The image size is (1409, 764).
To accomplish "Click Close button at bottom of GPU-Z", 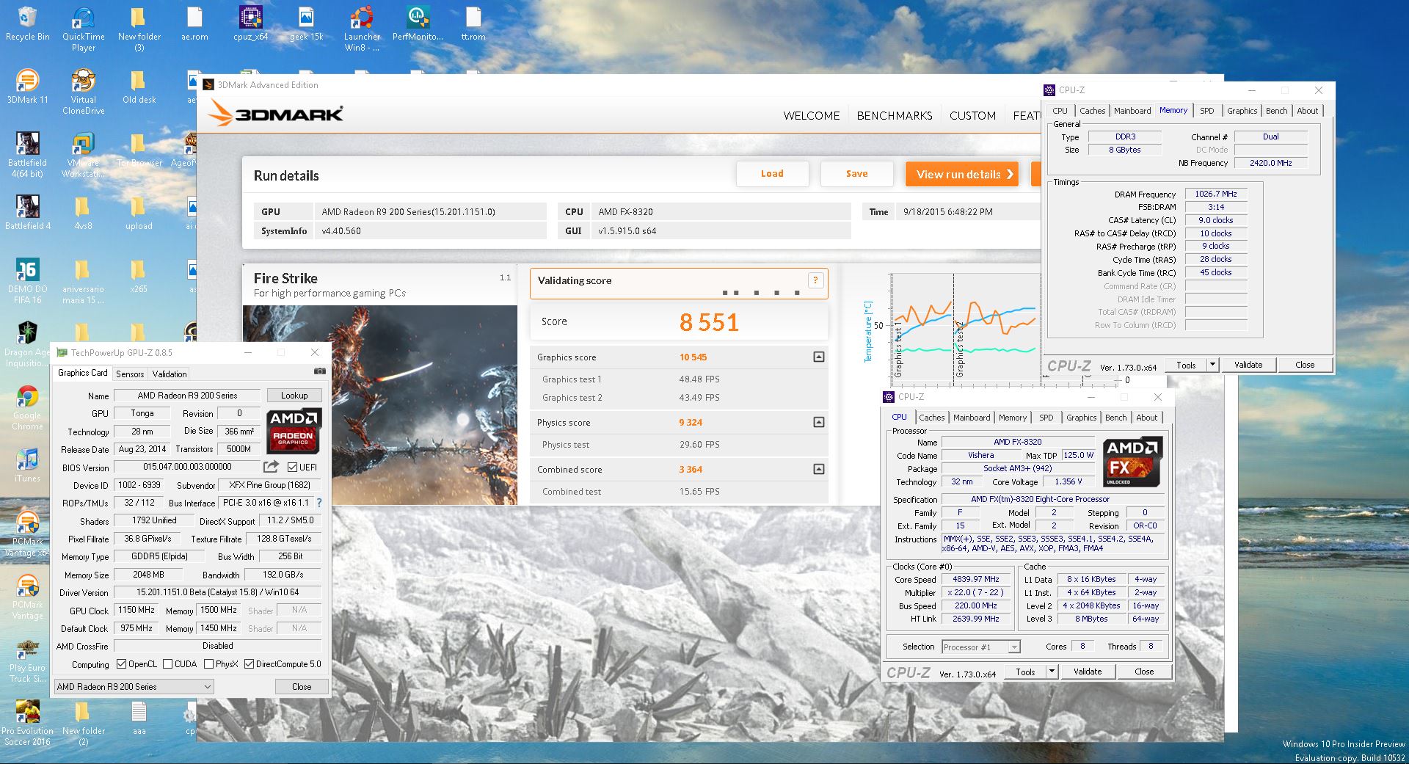I will pos(302,687).
